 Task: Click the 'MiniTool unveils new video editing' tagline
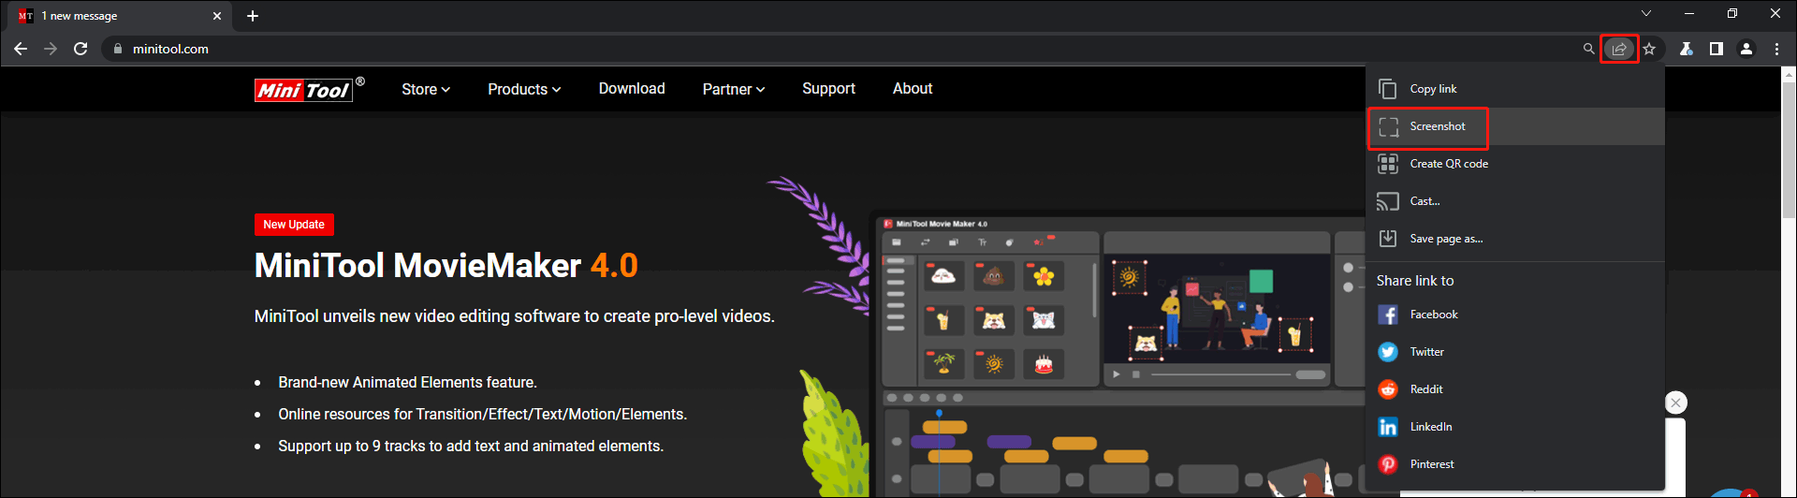click(x=515, y=316)
